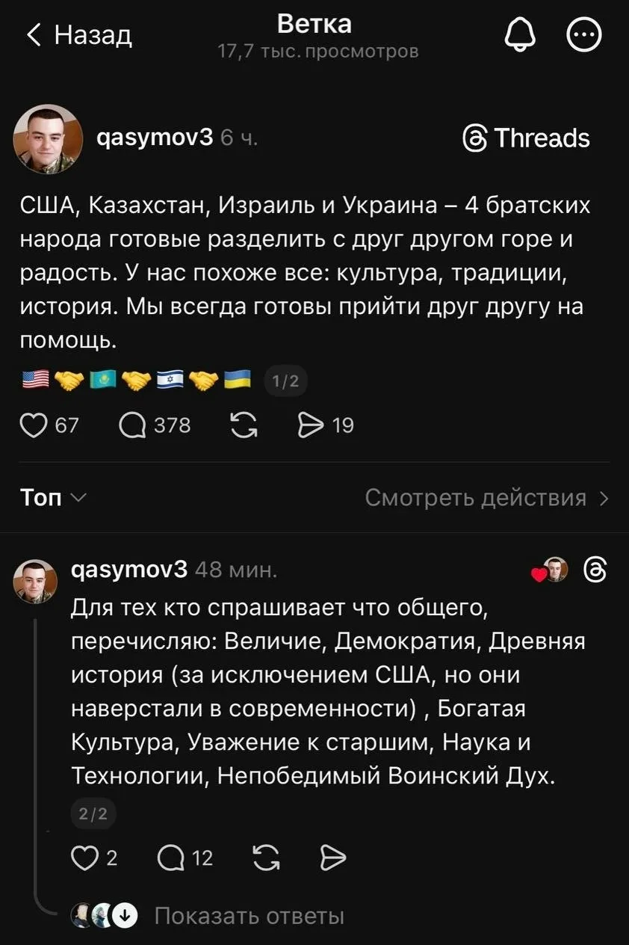Open comments on the main post (378)
The image size is (629, 945).
point(133,425)
